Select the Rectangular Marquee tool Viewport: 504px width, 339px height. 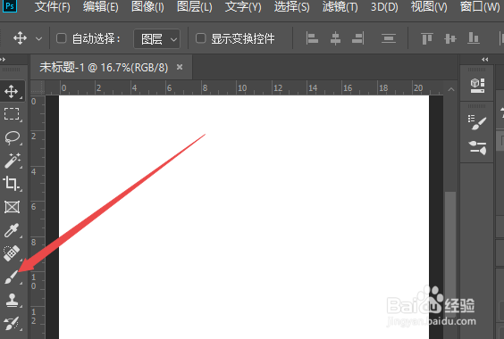click(x=12, y=114)
